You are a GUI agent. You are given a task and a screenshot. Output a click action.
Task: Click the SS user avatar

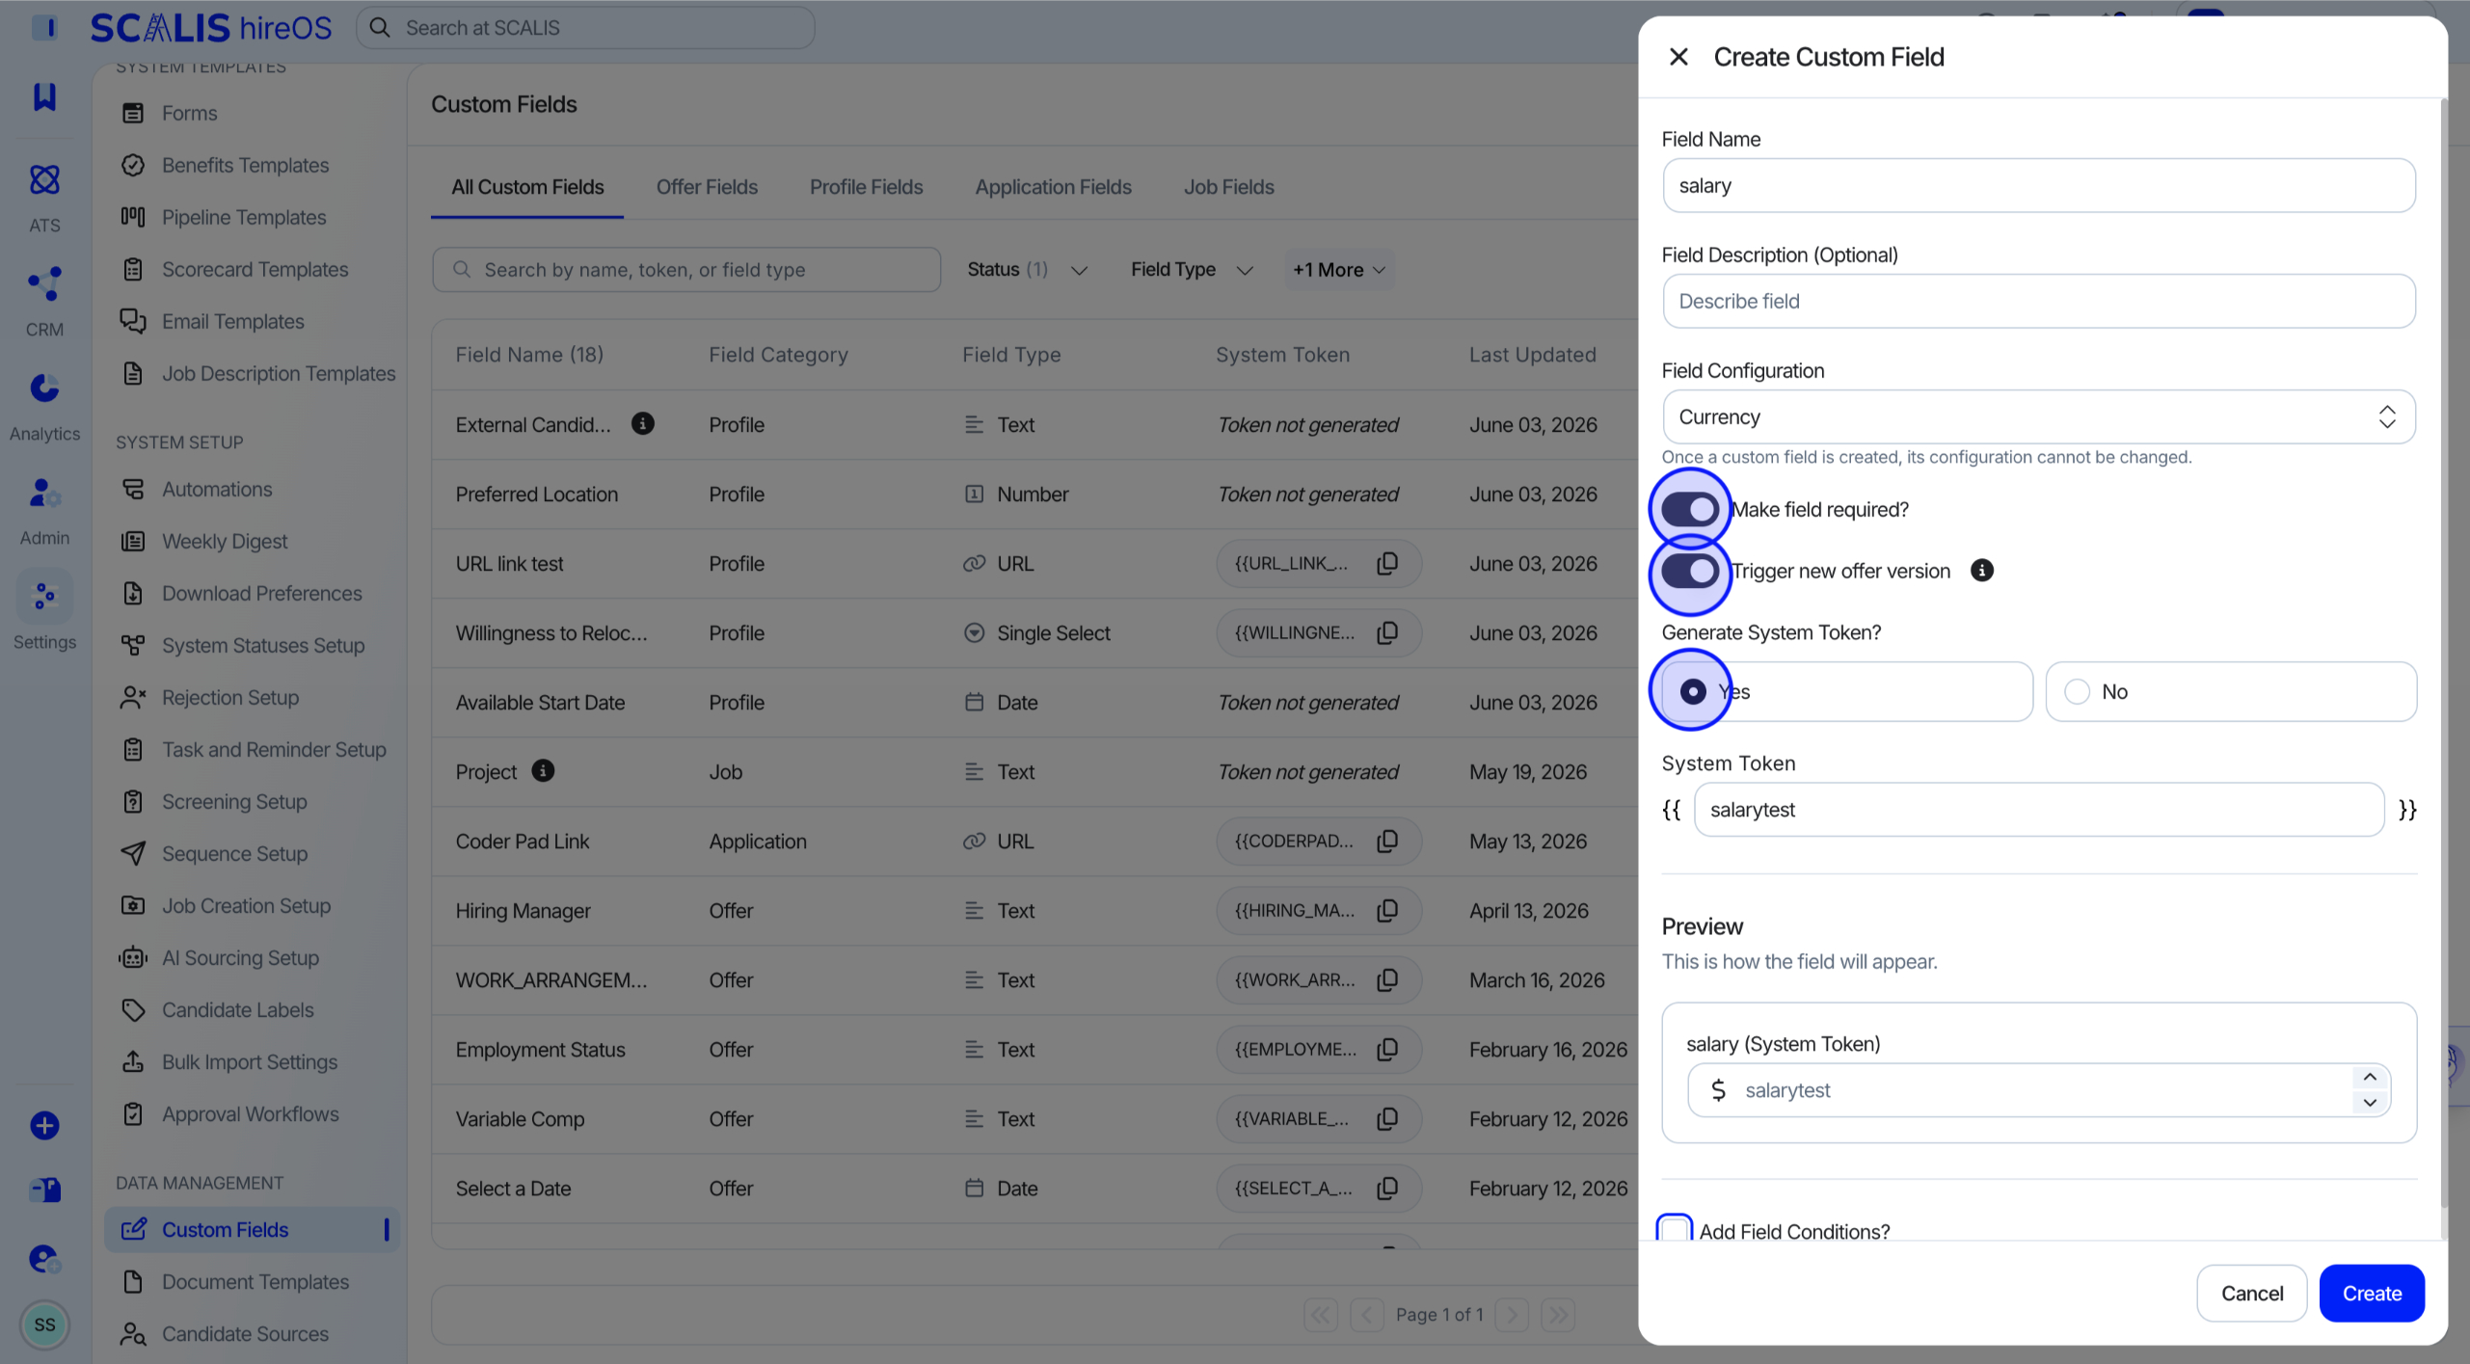tap(44, 1324)
